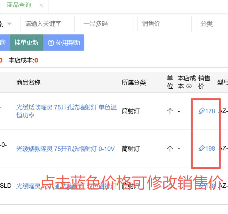The image size is (228, 214).
Task: Focus the 请输入关键字 search field
Action: tap(48, 24)
